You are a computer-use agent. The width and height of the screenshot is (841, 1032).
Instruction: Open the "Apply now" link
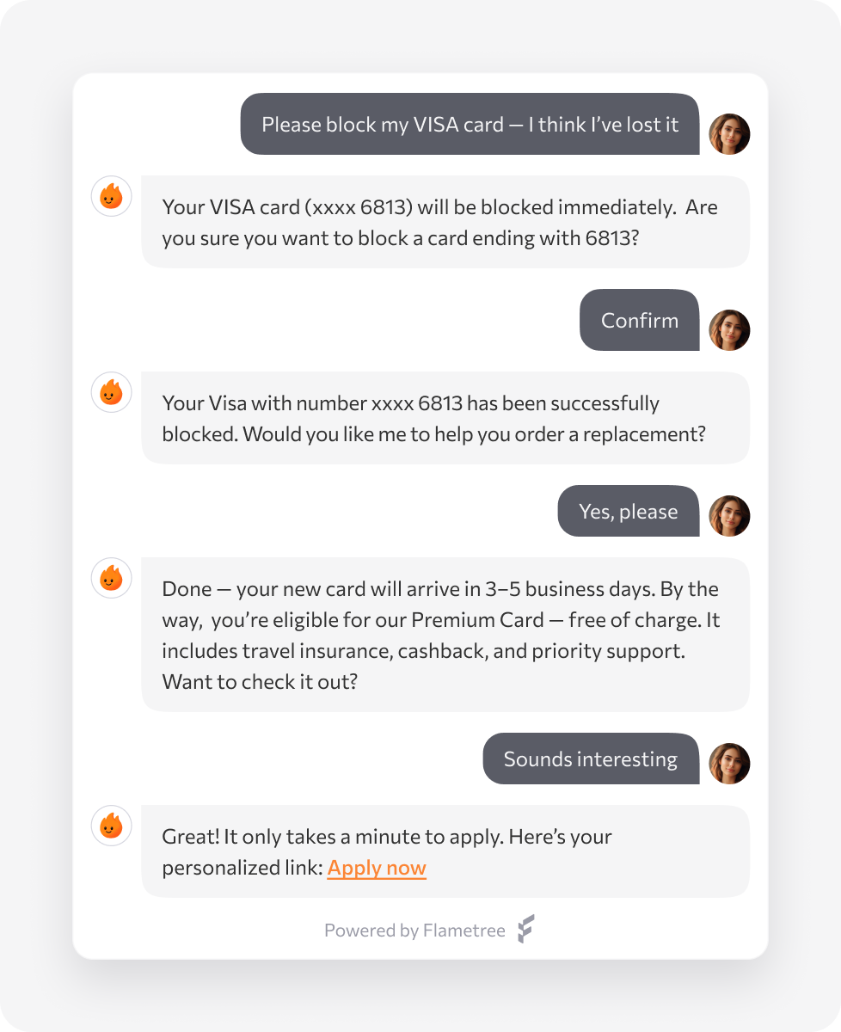point(377,868)
